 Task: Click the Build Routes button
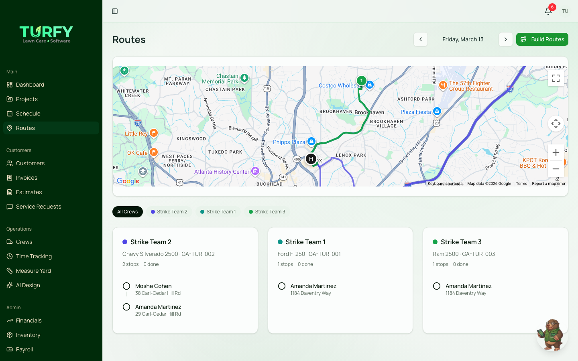[542, 39]
